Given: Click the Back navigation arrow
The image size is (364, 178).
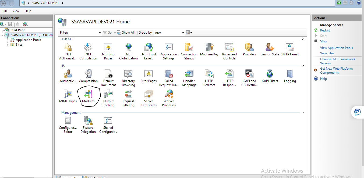Looking at the screenshot, I should pos(3,3).
